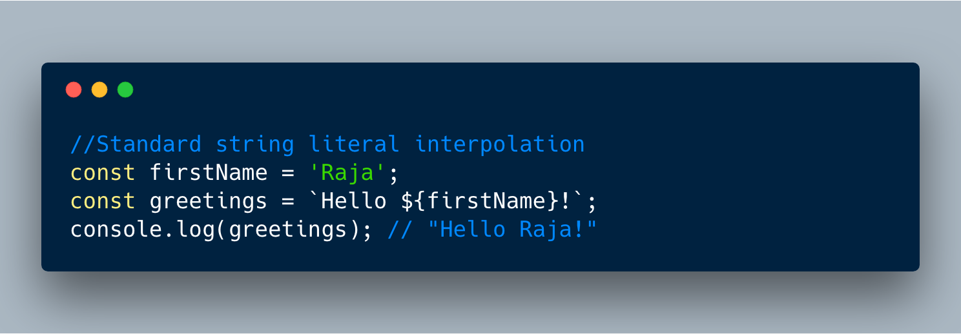
Task: Click the firstName variable declaration
Action: [x=209, y=172]
